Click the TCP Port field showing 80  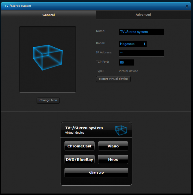point(126,63)
